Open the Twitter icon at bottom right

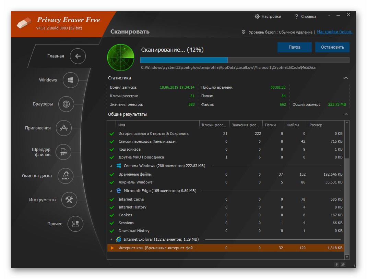tap(343, 264)
